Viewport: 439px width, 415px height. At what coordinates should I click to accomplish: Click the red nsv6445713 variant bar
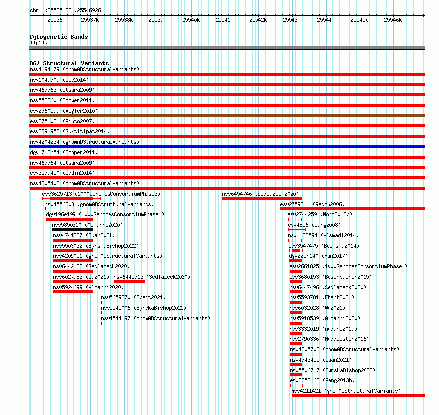(129, 282)
